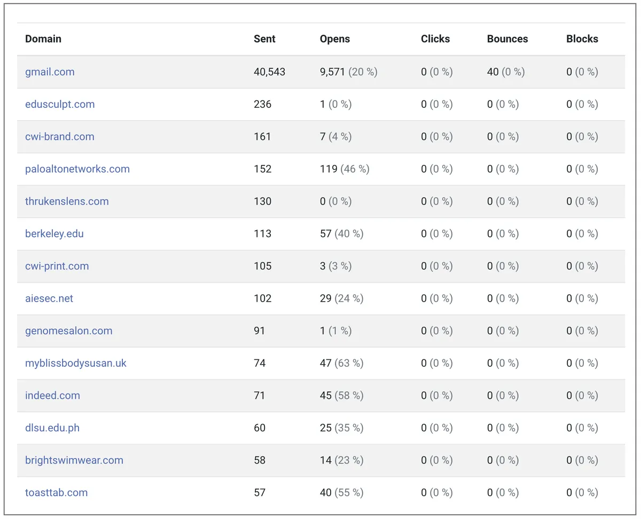641x520 pixels.
Task: Click the Opens column header
Action: (x=335, y=39)
